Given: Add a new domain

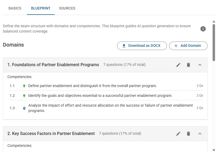Looking at the screenshot, I should click(188, 46).
